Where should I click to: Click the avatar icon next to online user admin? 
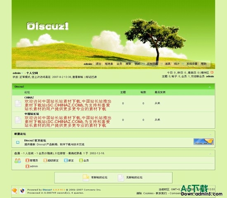pyautogui.click(x=27, y=166)
